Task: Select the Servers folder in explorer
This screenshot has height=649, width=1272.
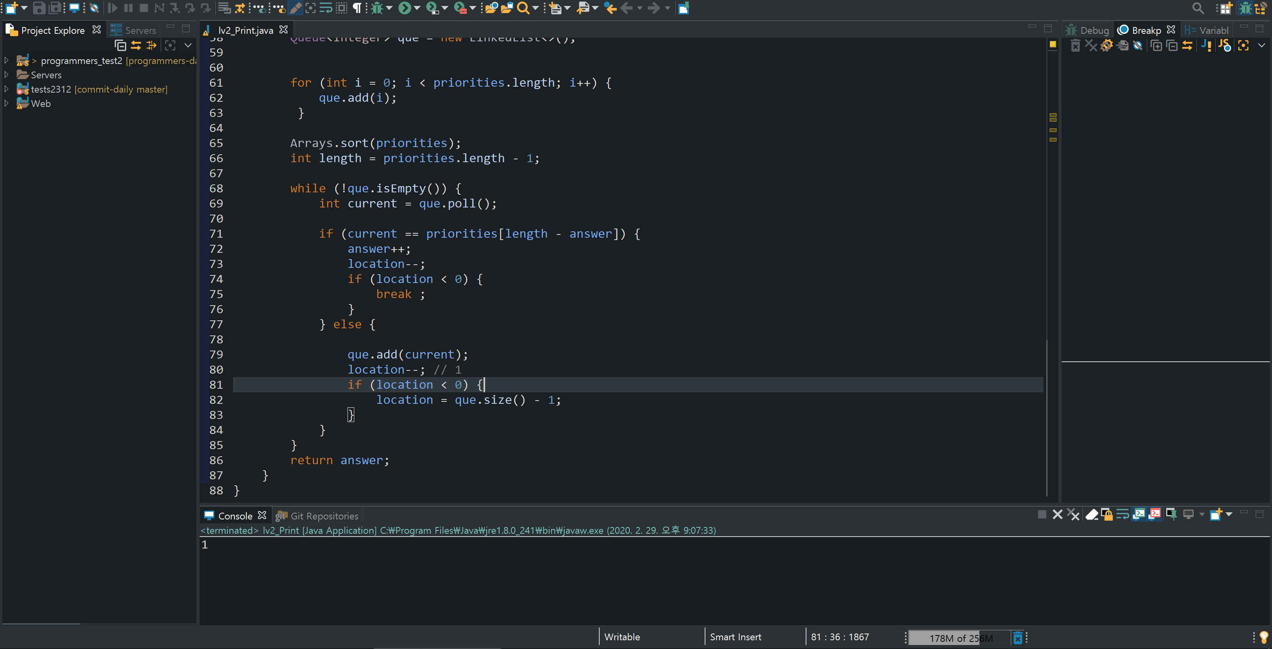Action: click(x=46, y=75)
